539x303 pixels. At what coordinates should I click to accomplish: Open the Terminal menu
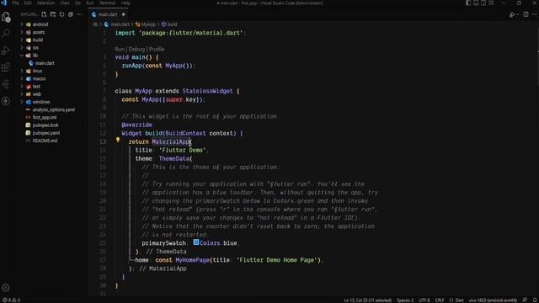click(x=107, y=3)
